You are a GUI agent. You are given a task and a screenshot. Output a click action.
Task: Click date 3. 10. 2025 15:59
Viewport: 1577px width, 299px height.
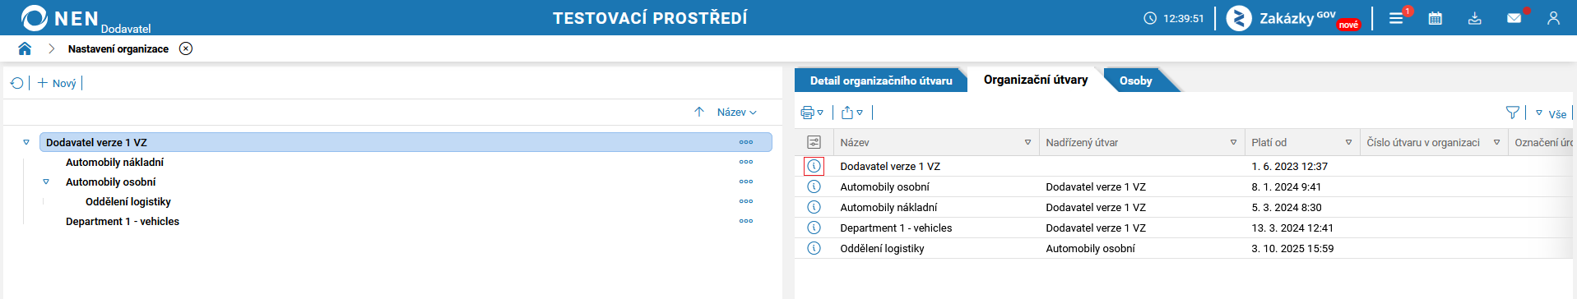point(1292,248)
